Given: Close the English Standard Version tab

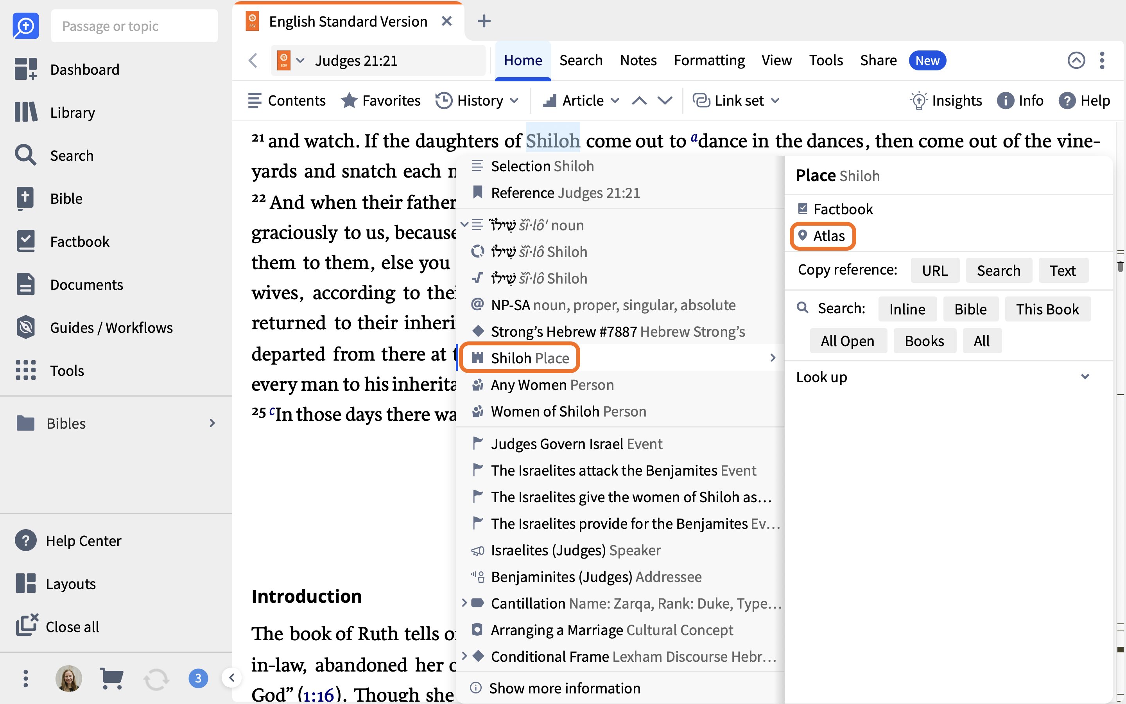Looking at the screenshot, I should point(446,21).
